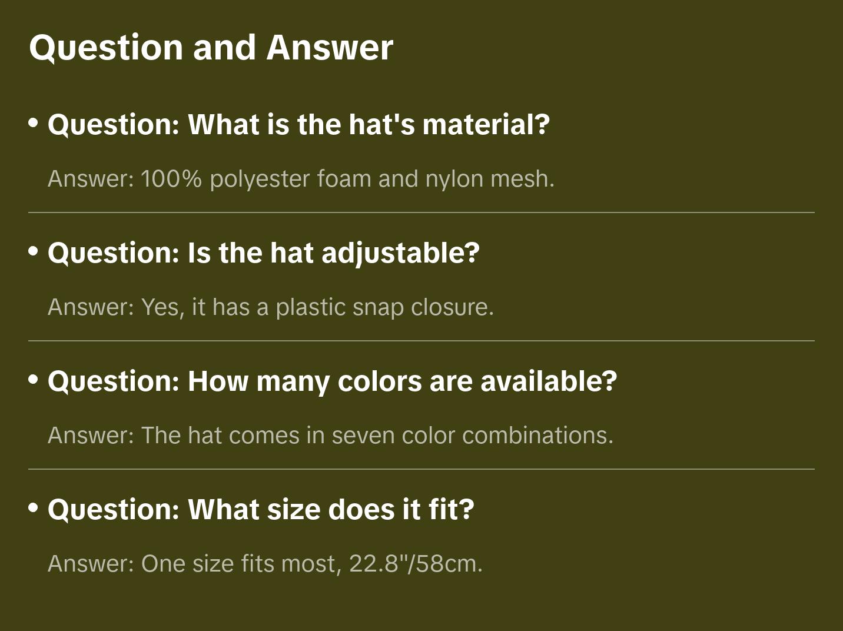The image size is (843, 631).
Task: Click the "100%" text in the first answer
Action: pos(171,179)
